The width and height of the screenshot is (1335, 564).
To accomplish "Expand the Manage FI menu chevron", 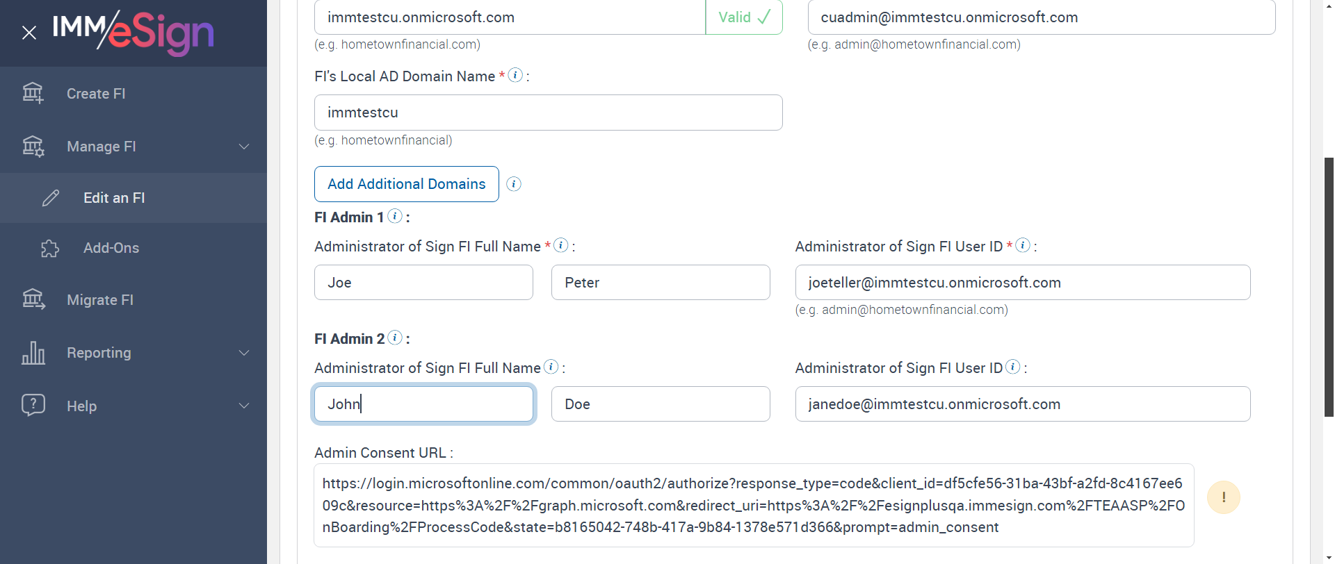I will click(244, 147).
